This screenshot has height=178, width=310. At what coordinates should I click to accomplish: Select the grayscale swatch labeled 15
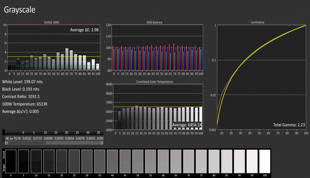[49, 162]
